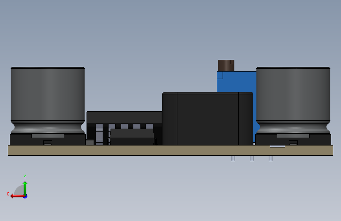
Task: Click the large black inductor block
Action: point(208,118)
